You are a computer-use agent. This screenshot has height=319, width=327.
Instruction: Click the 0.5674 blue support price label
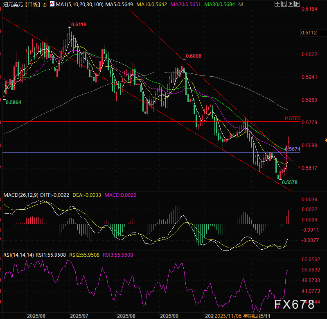click(x=293, y=149)
